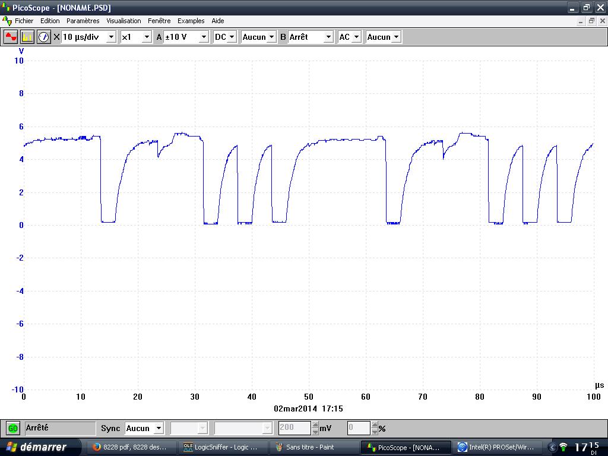Click the X marker before timebase
This screenshot has width=608, height=456.
[x=56, y=37]
